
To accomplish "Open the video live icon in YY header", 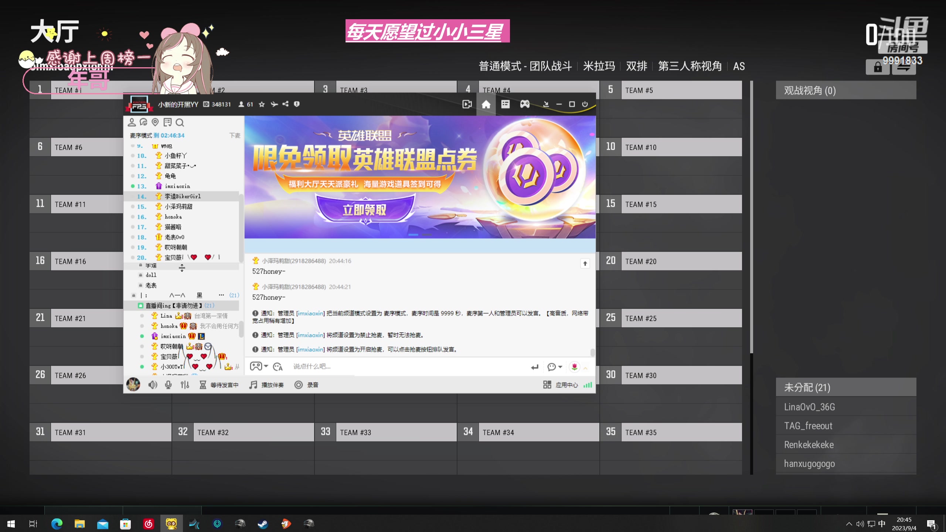I will coord(467,105).
